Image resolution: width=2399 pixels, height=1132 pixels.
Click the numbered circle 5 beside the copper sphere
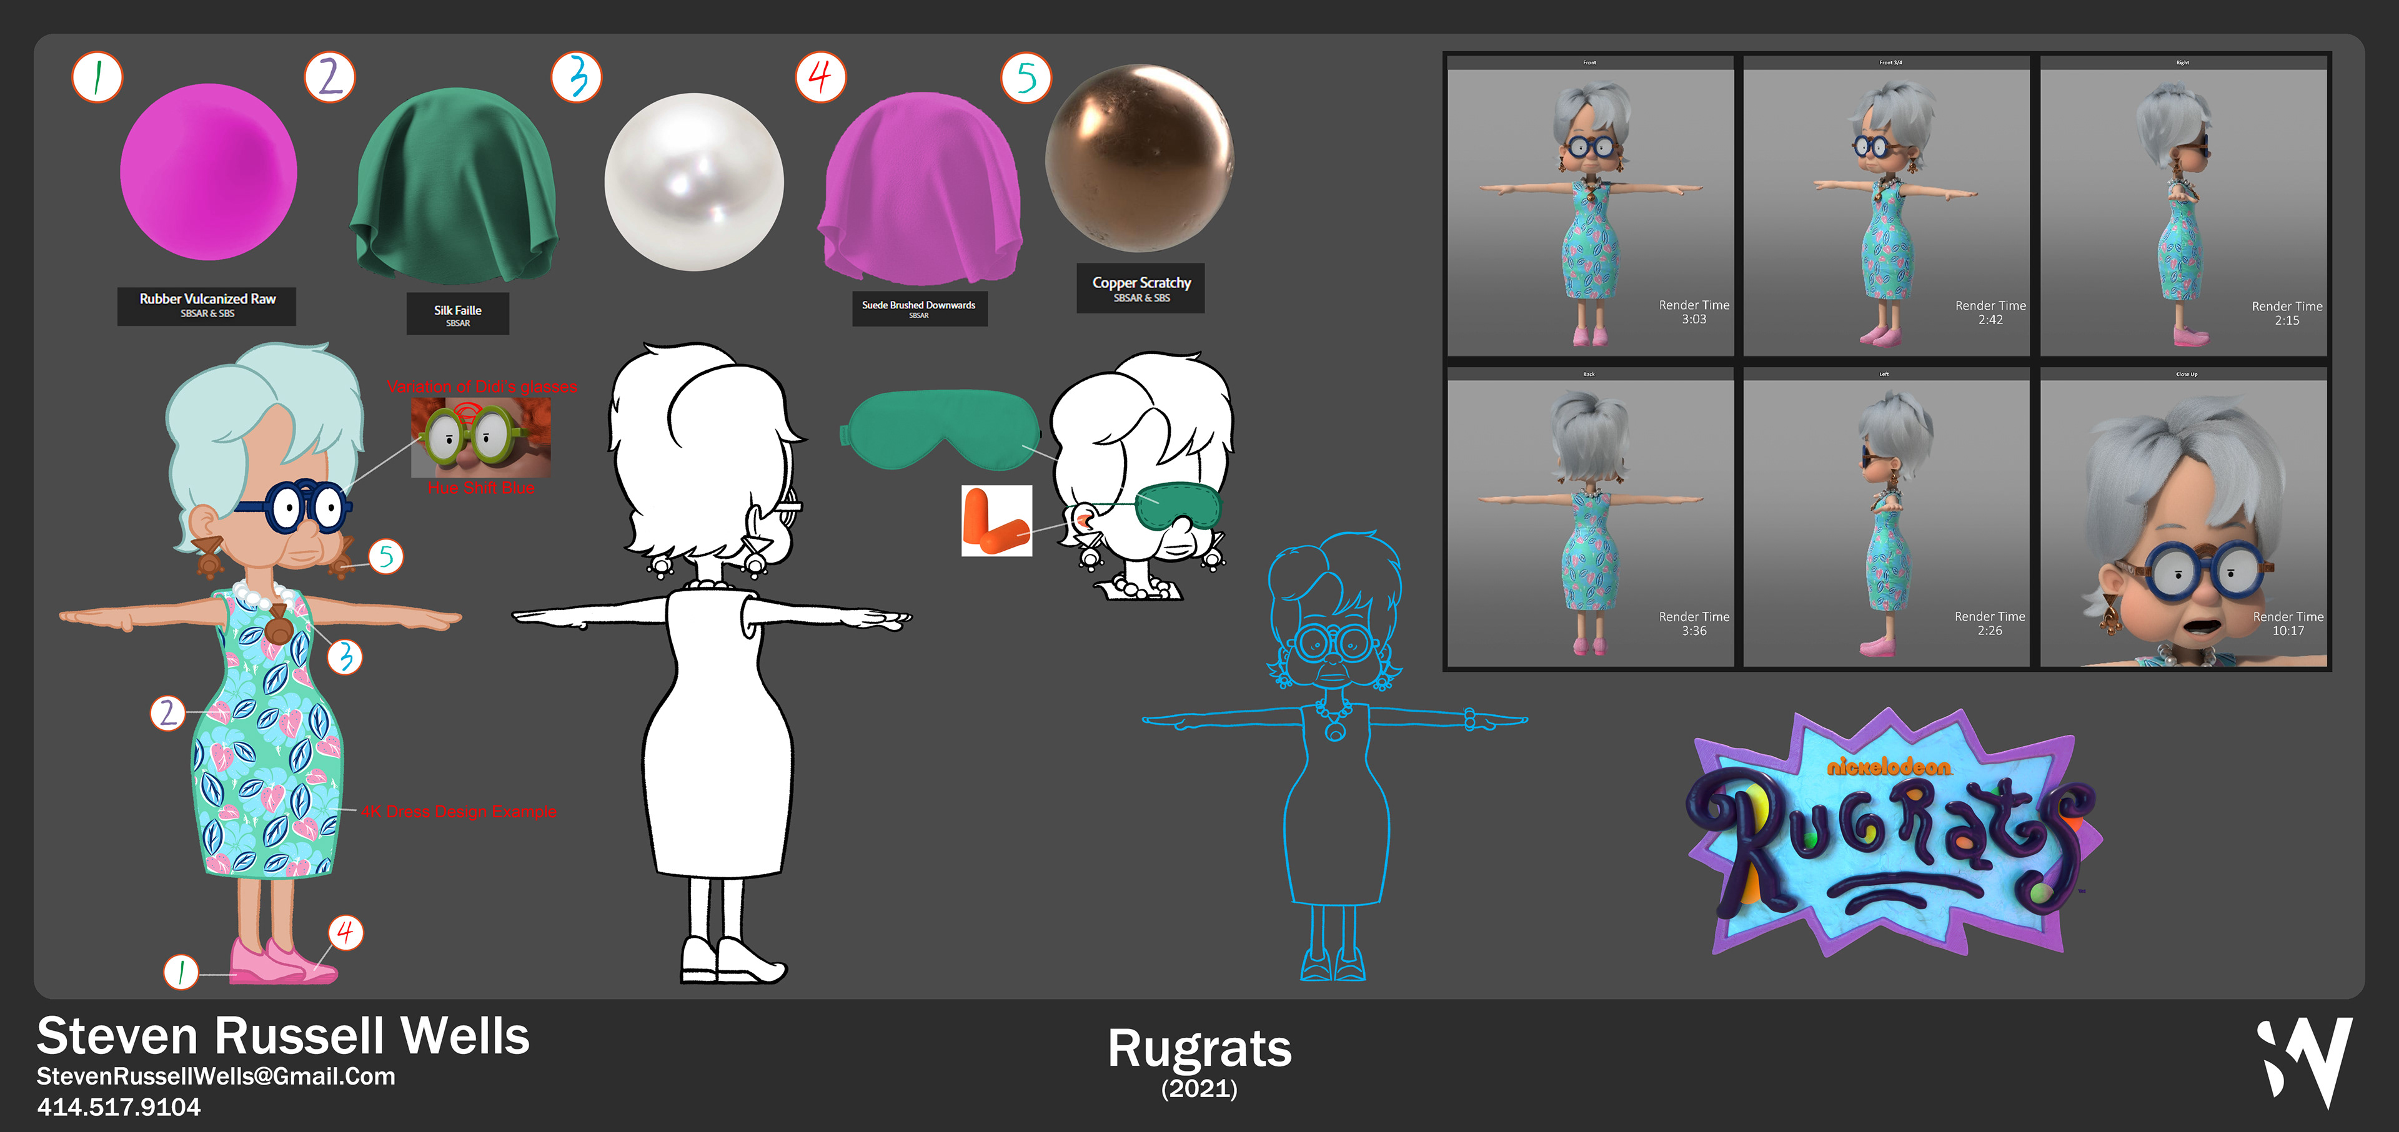tap(1025, 77)
